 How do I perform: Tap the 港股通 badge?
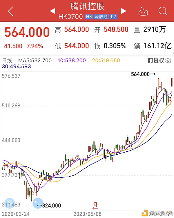click(x=101, y=17)
